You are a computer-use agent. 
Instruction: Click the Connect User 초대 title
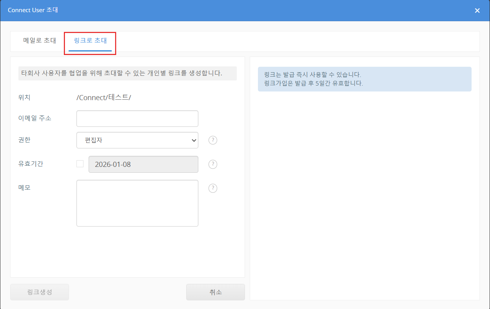(33, 10)
